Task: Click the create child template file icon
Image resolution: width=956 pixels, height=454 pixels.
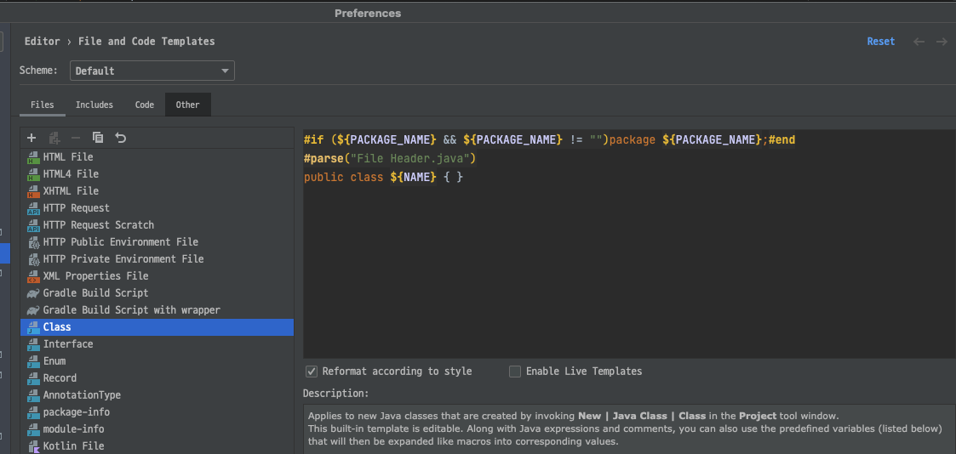Action: 54,138
